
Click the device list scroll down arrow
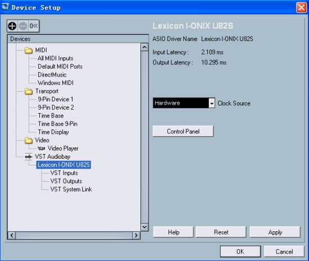(x=144, y=227)
